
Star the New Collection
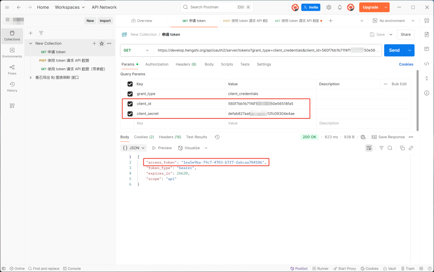(102, 43)
